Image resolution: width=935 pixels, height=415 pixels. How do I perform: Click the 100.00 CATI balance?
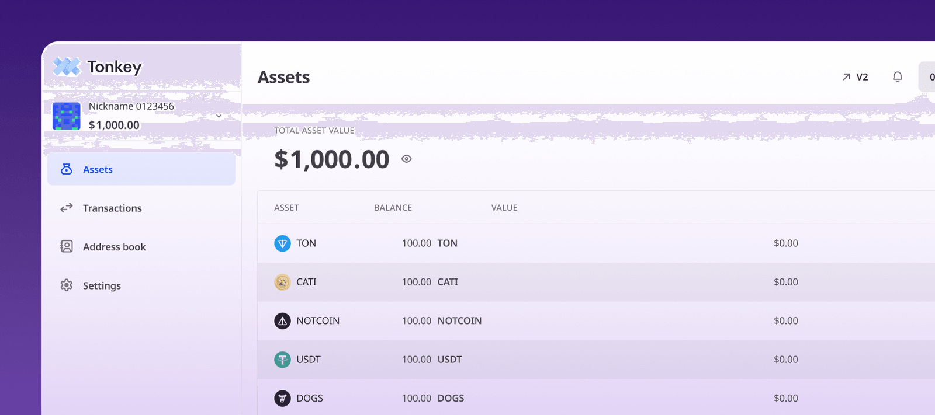pos(430,282)
